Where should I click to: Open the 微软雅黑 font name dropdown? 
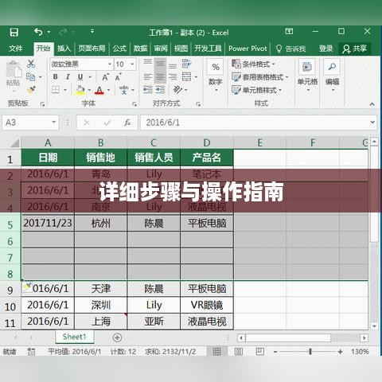point(110,64)
